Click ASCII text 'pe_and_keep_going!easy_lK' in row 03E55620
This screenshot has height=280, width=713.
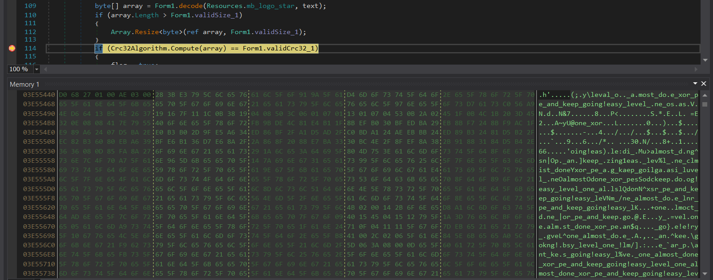click(x=589, y=207)
